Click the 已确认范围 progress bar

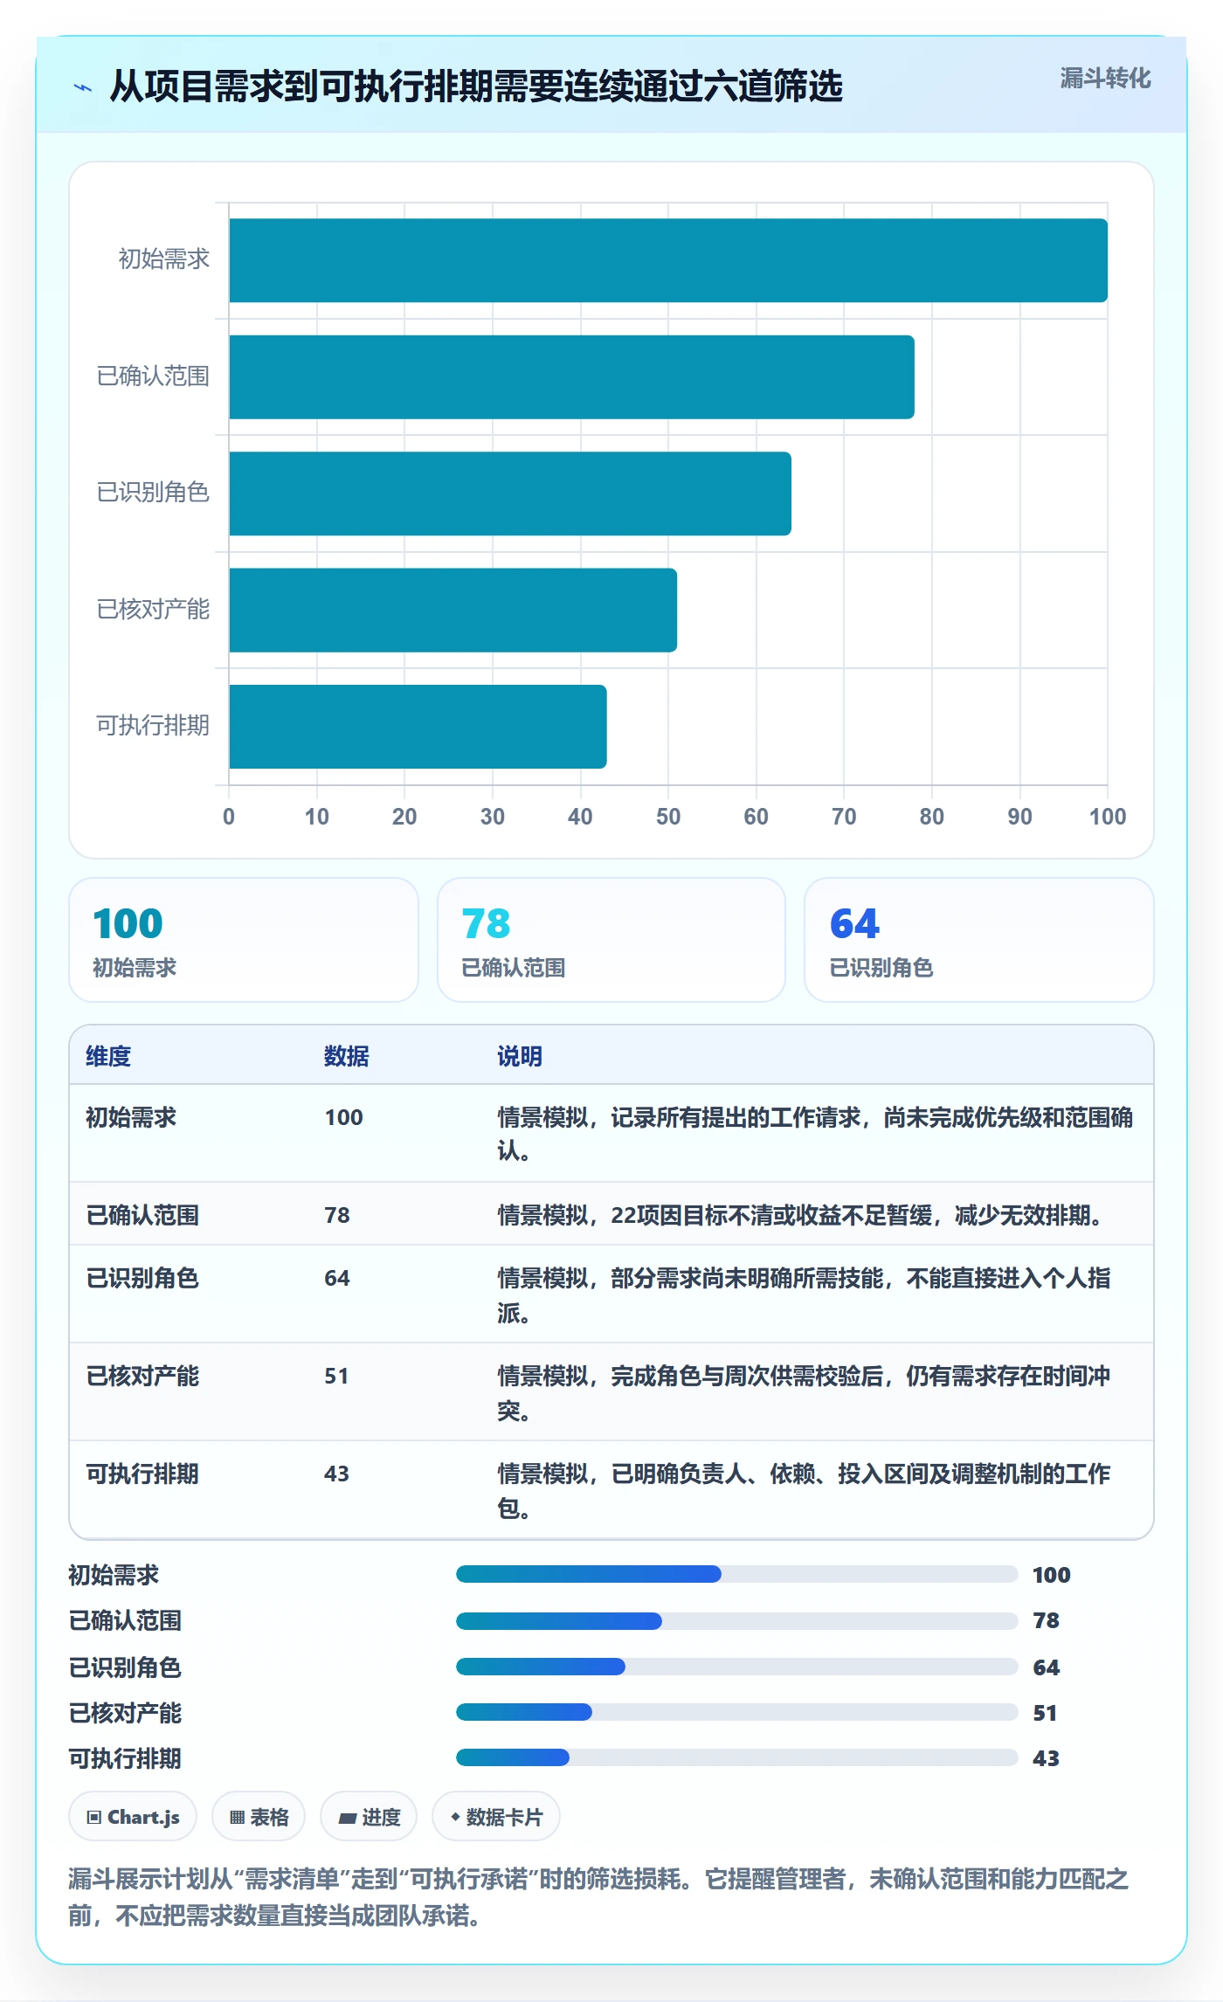coord(736,1621)
